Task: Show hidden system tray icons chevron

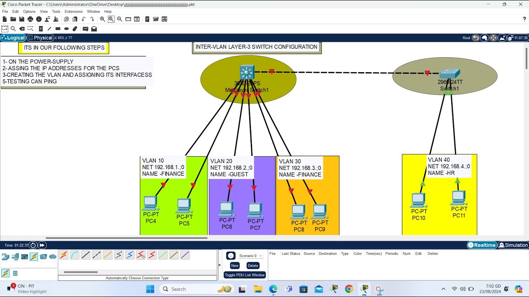Action: 443,289
